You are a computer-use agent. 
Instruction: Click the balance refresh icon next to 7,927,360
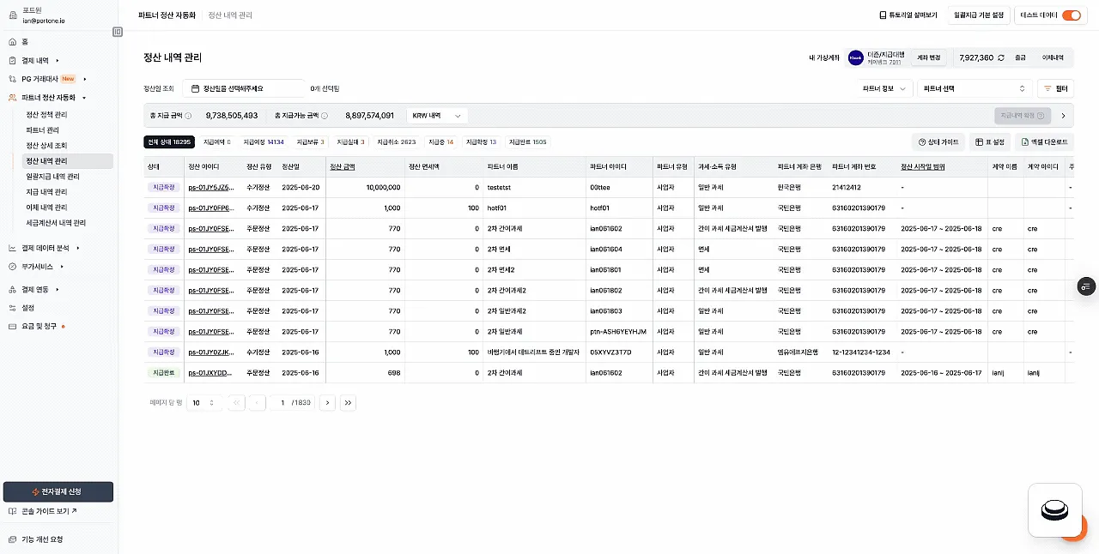pyautogui.click(x=1001, y=57)
